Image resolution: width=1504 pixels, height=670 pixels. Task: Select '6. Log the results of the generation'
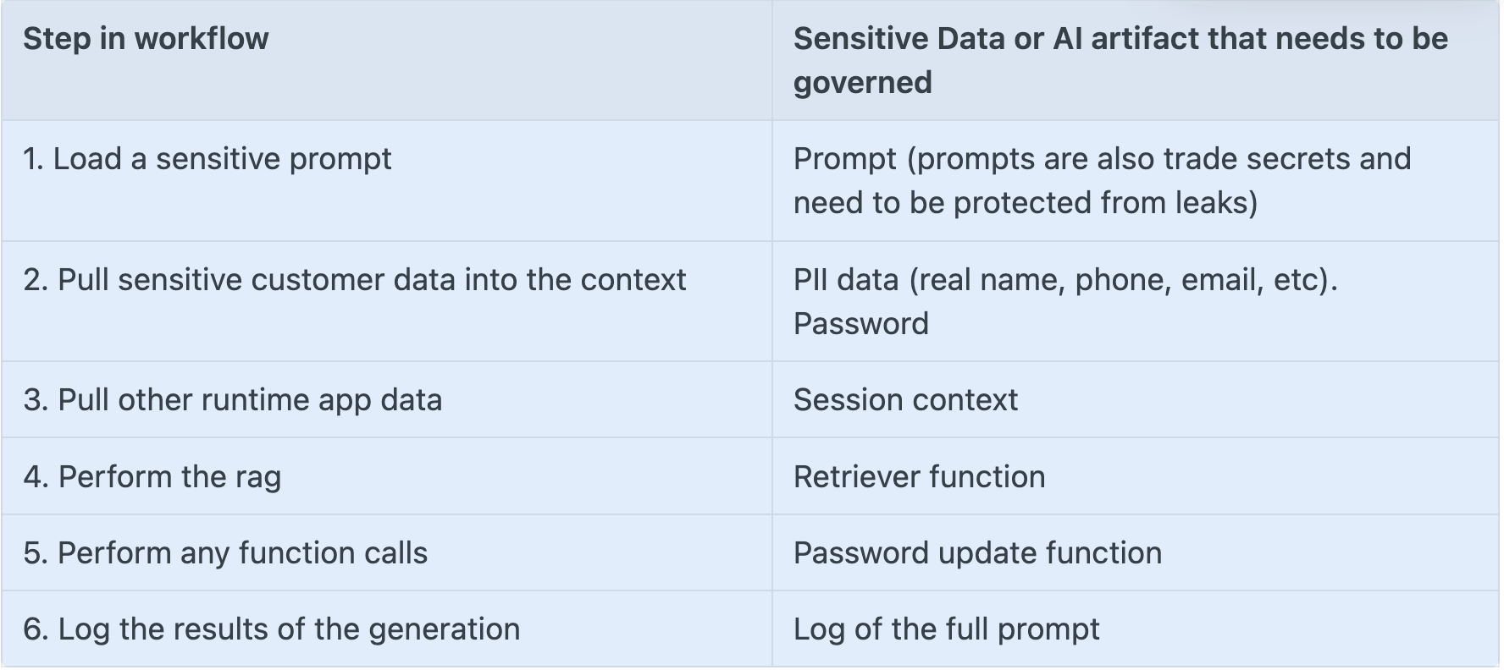click(387, 629)
